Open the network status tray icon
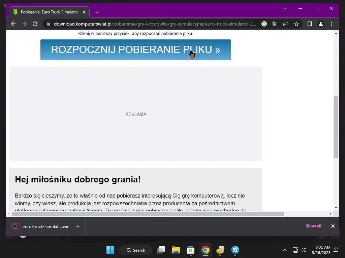This screenshot has height=258, width=345. tap(295, 250)
